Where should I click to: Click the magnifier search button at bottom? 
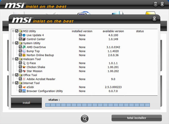point(84,119)
